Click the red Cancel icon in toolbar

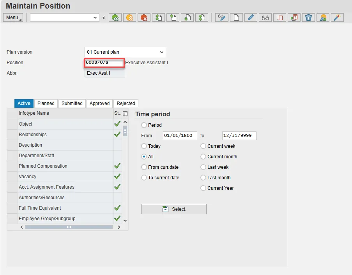click(144, 18)
